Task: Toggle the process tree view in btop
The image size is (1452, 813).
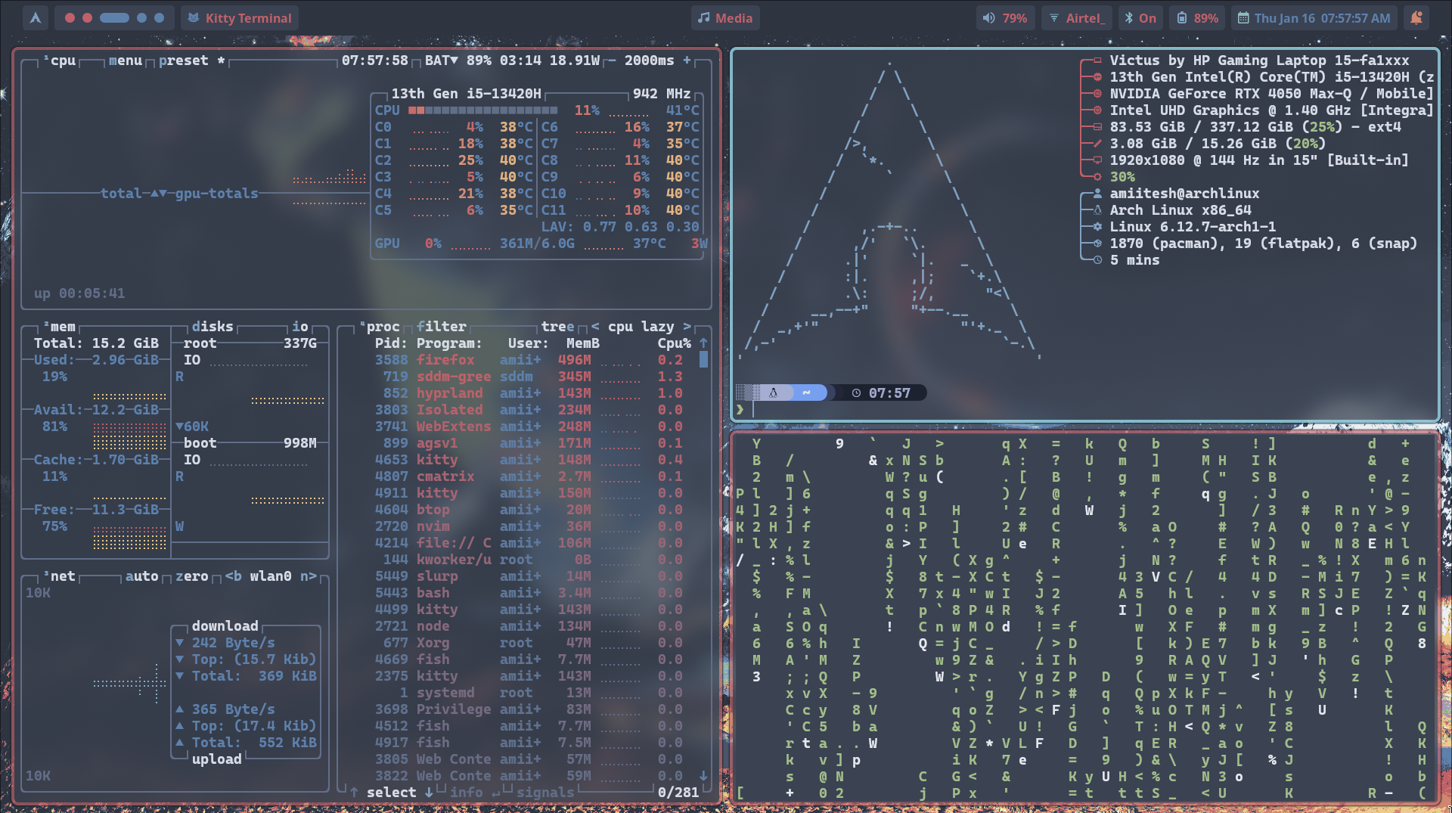Action: (557, 327)
